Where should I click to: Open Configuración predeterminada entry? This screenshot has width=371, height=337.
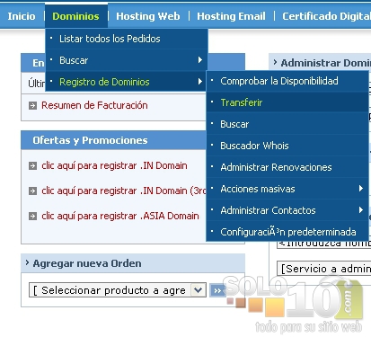coord(287,232)
